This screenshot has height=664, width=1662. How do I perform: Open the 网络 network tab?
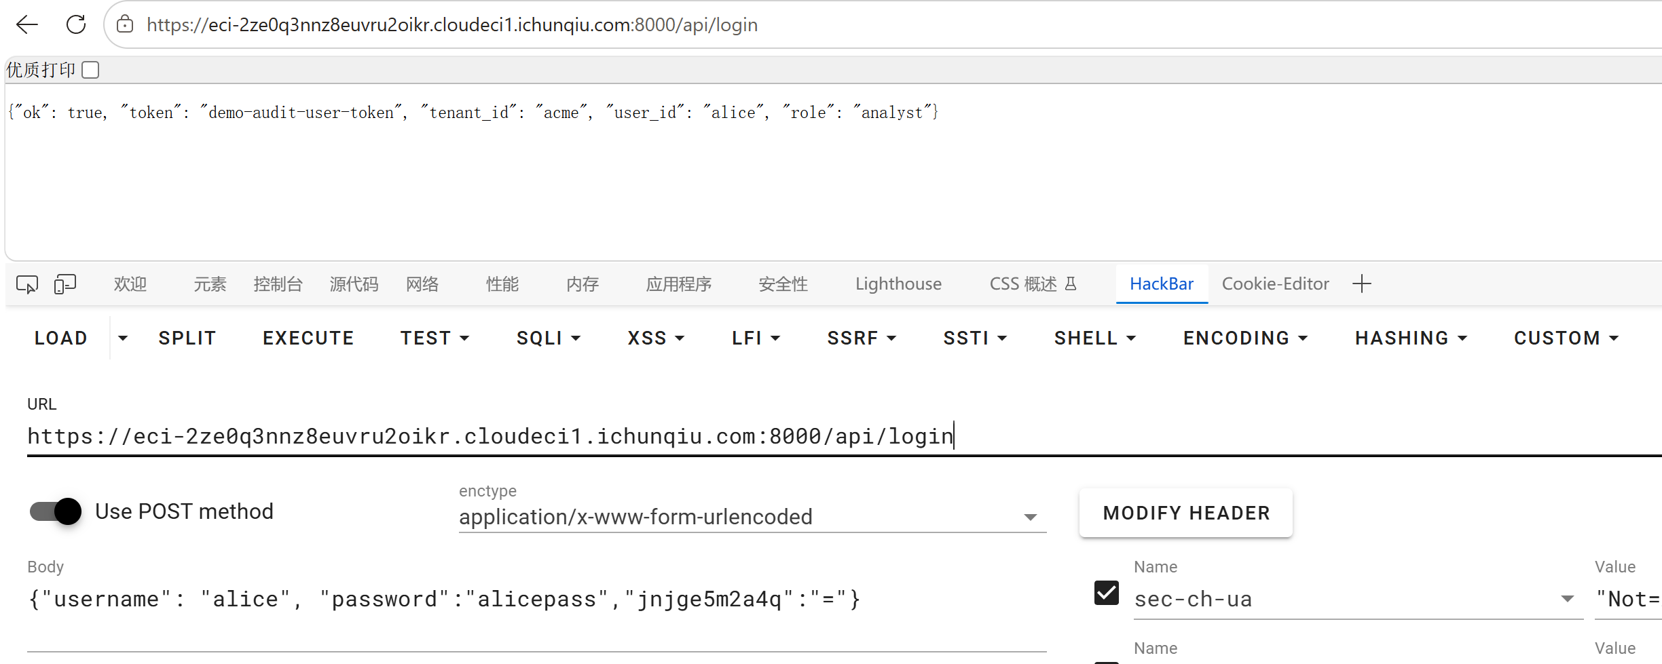click(x=422, y=284)
